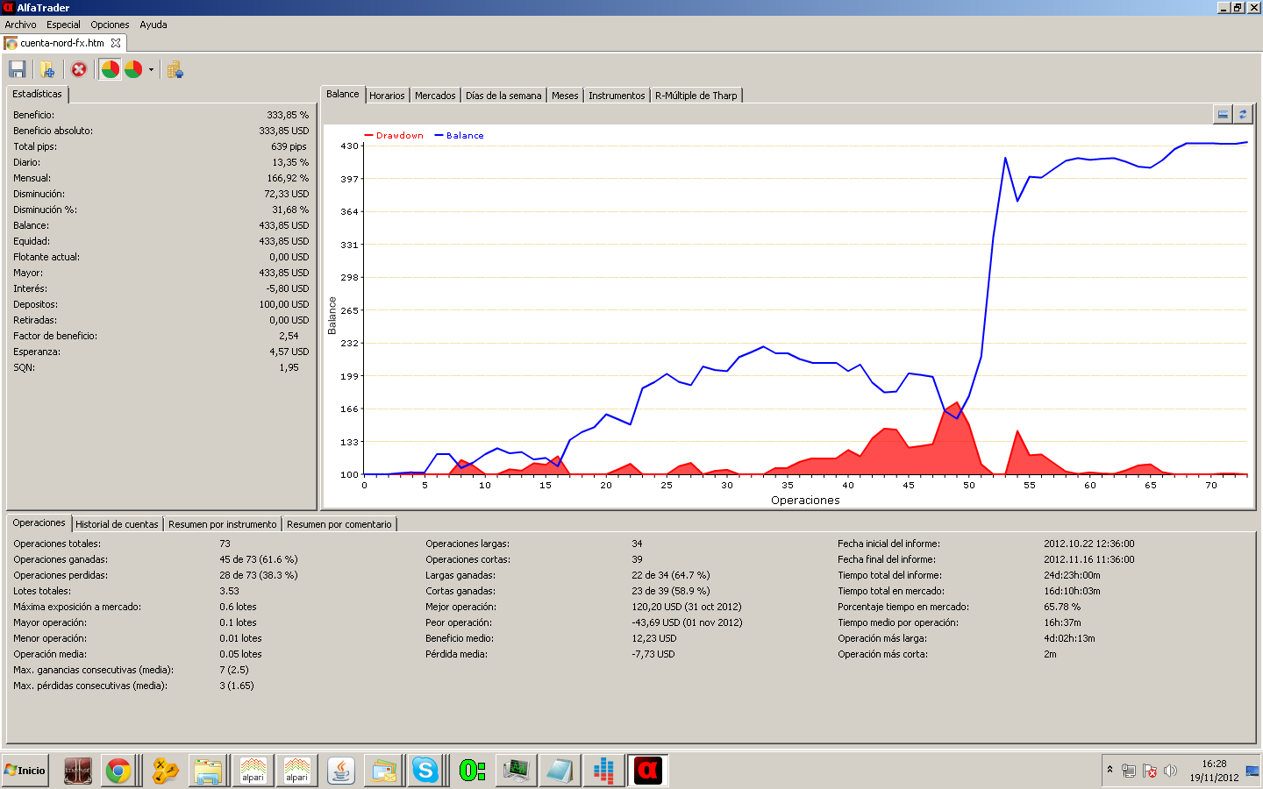This screenshot has width=1263, height=789.
Task: Open the Ayuda menu
Action: click(153, 25)
